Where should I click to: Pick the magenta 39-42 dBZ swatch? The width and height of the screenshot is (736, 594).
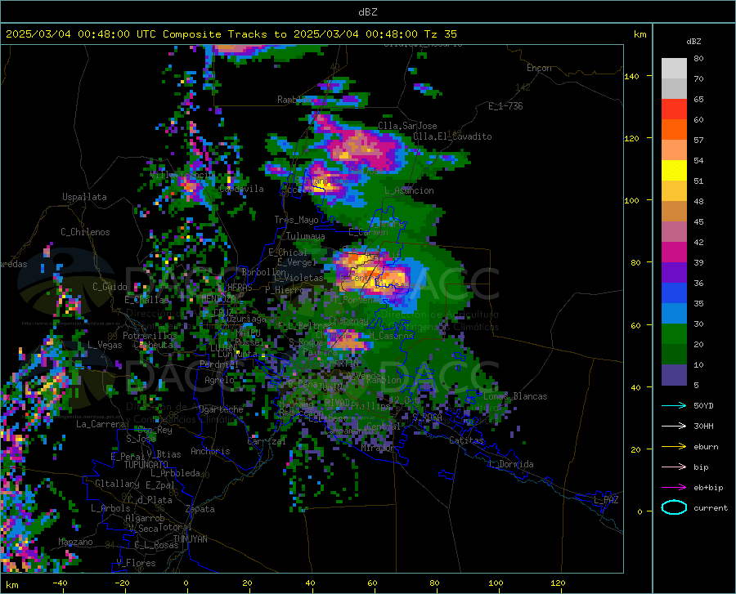(x=674, y=252)
